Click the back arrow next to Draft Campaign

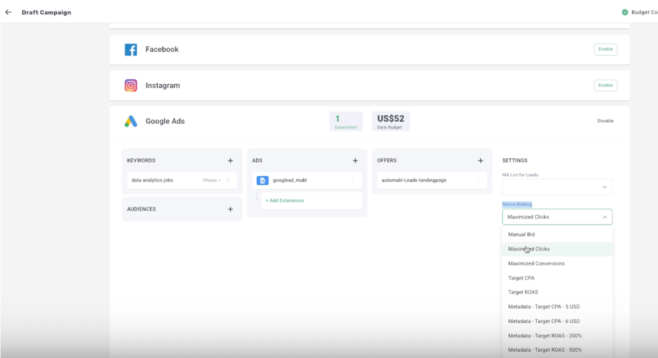(x=9, y=12)
